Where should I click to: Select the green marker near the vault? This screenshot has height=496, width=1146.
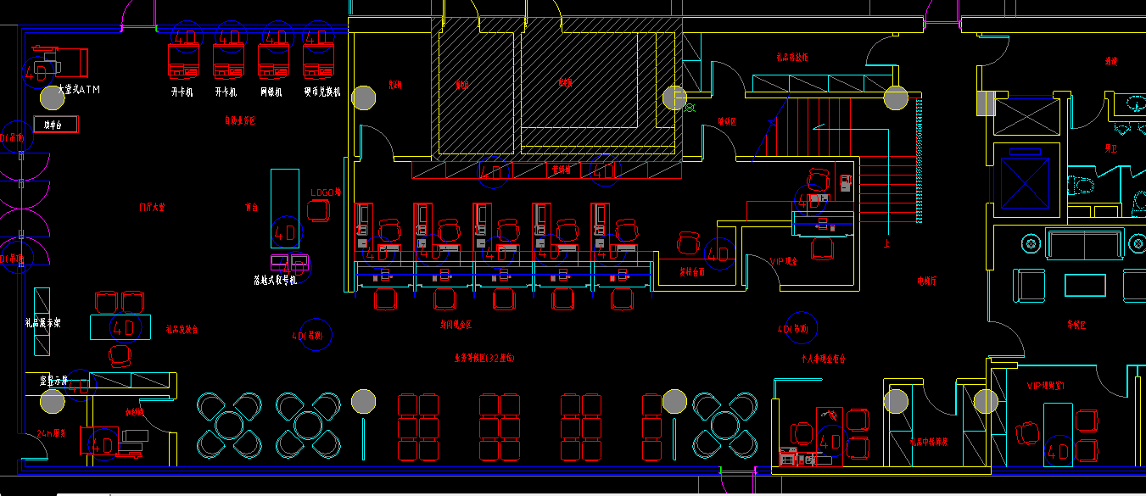690,108
